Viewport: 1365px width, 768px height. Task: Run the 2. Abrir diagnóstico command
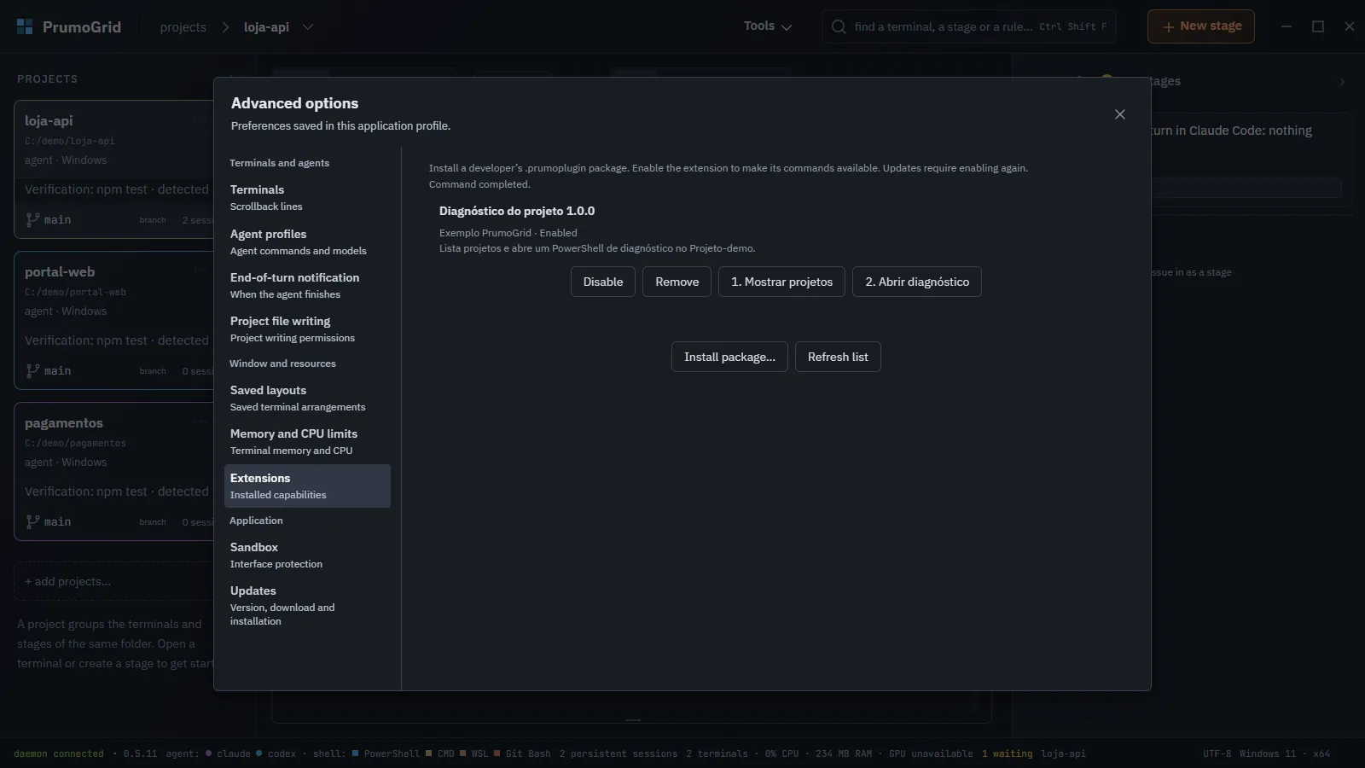[x=917, y=282]
